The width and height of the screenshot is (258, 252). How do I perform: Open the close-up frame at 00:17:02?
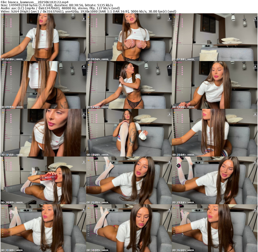coord(43,133)
